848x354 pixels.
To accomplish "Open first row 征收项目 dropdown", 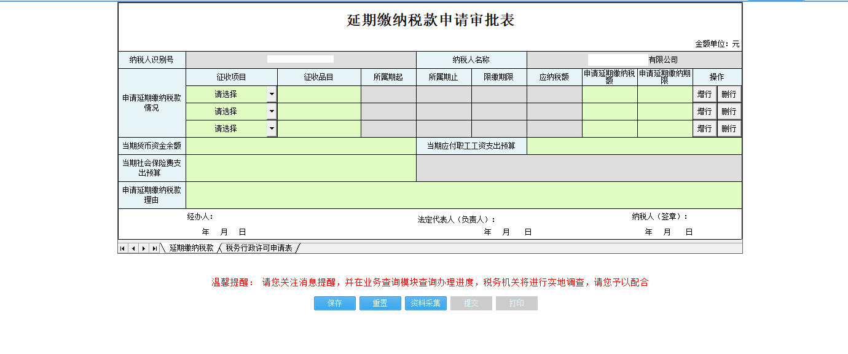I will click(272, 95).
